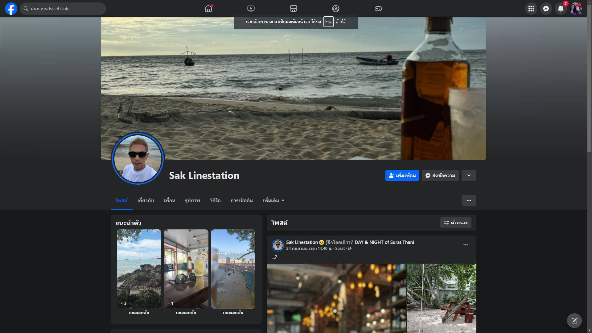This screenshot has height=333, width=592.
Task: Click the Facebook logo icon
Action: (x=11, y=9)
